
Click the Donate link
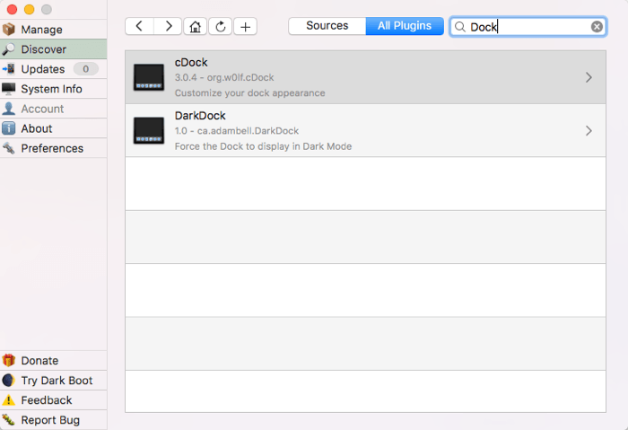(x=39, y=361)
